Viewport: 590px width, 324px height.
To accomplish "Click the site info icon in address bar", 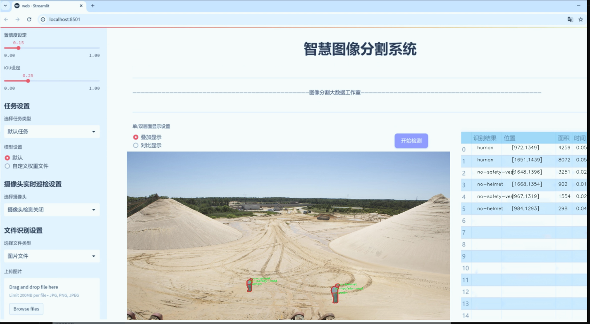I will click(x=43, y=19).
